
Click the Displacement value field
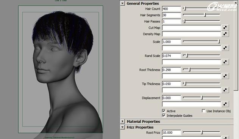pos(172,98)
